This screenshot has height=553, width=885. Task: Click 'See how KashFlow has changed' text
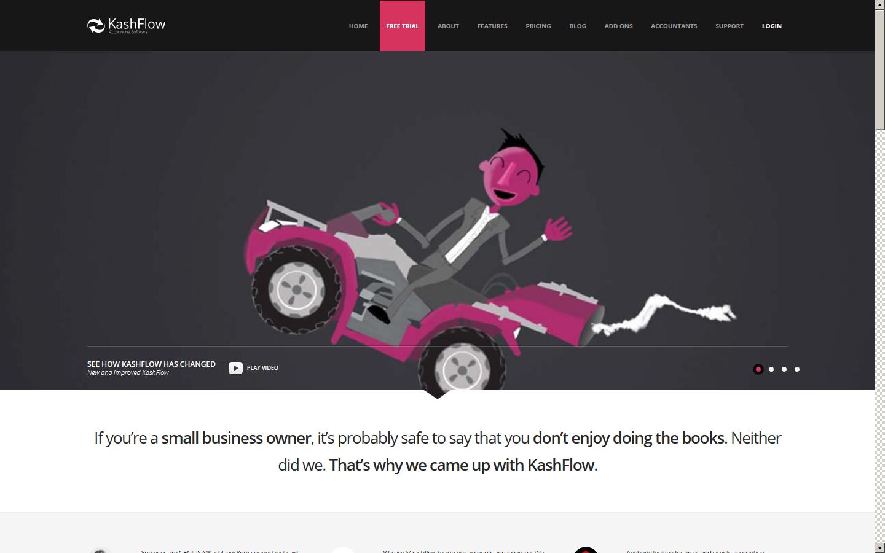pos(151,364)
